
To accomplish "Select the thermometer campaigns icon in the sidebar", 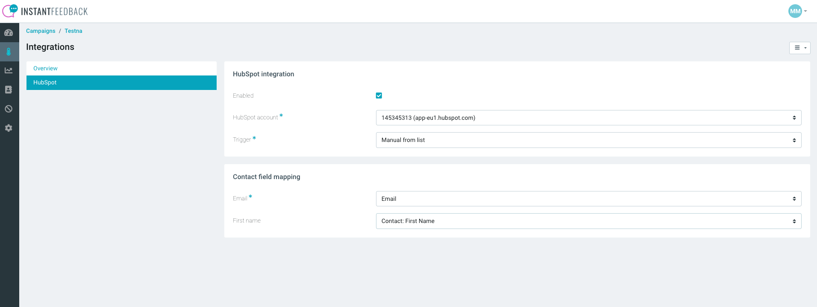I will click(x=9, y=52).
